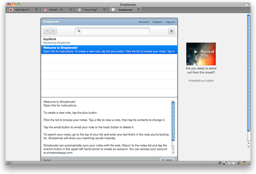This screenshot has height=174, width=256.
Task: Open the 'Are you ready to stand out' ad link
Action: pyautogui.click(x=201, y=71)
